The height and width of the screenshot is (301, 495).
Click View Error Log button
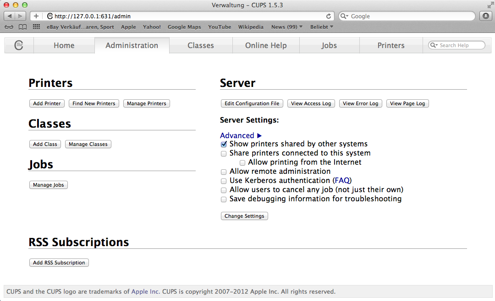click(x=361, y=103)
